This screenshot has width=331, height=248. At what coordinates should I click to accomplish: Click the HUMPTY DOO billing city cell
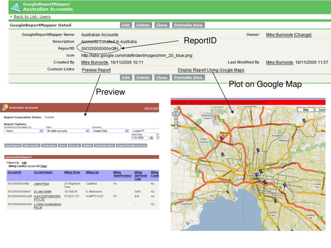(x=95, y=196)
